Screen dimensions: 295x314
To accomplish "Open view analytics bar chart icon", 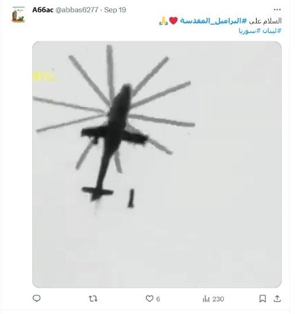I will tap(206, 299).
